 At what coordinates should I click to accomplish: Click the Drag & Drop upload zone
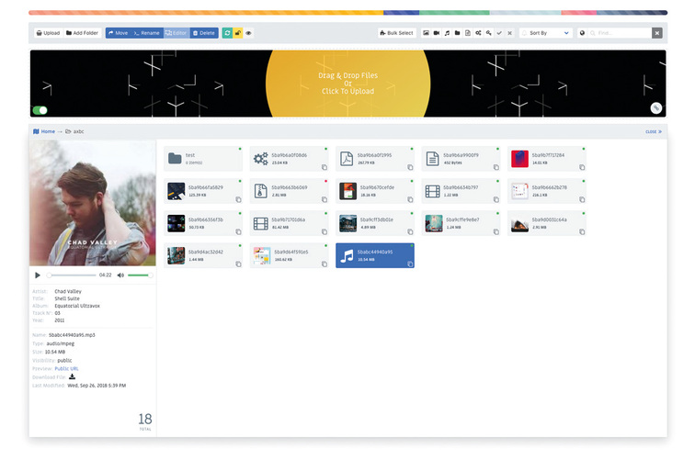coord(347,84)
